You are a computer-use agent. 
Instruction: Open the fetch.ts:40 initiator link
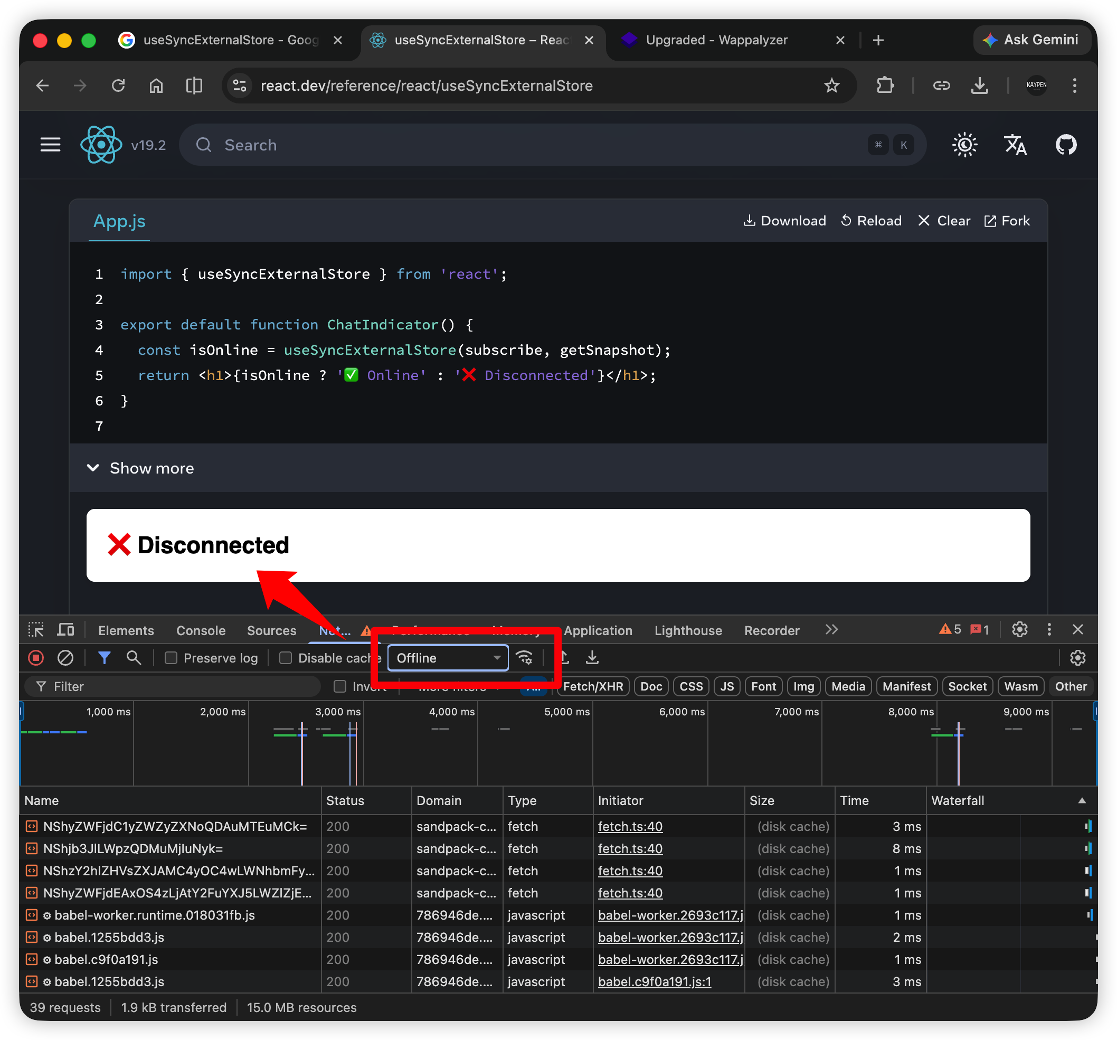(630, 827)
